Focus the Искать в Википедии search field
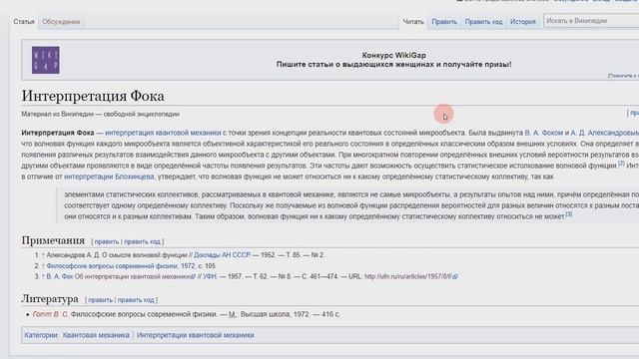This screenshot has width=639, height=359. click(591, 21)
